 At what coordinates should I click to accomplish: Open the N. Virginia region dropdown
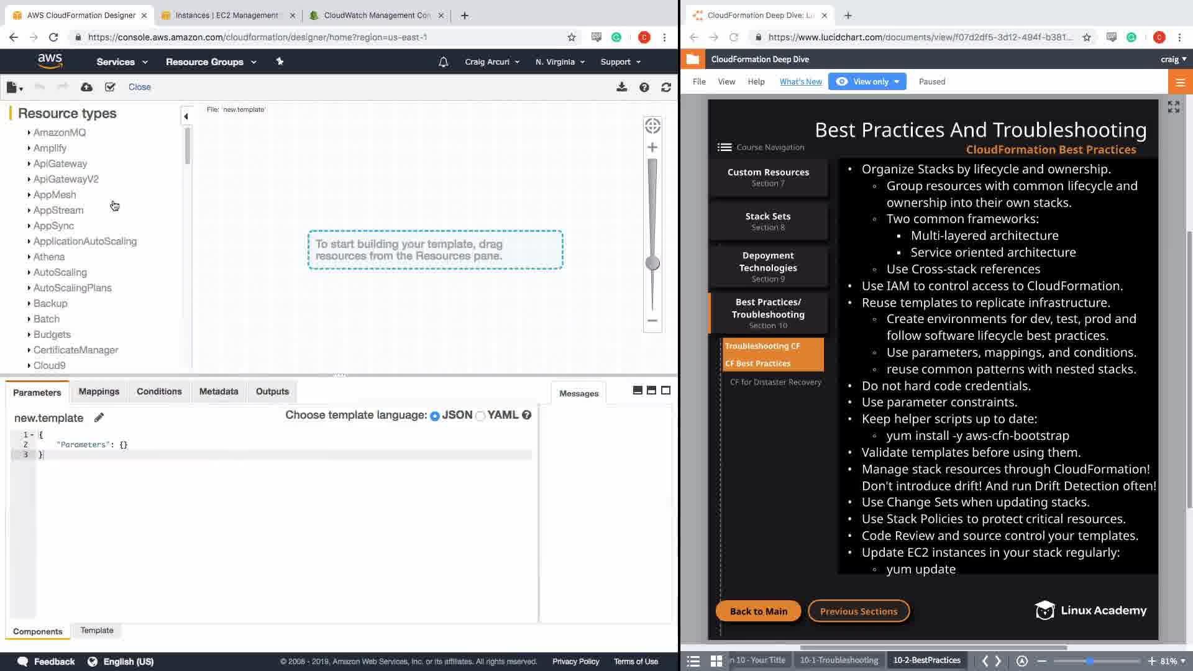coord(560,62)
